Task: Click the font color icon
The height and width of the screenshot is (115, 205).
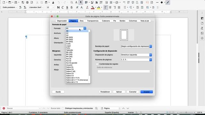Action: coord(93,7)
